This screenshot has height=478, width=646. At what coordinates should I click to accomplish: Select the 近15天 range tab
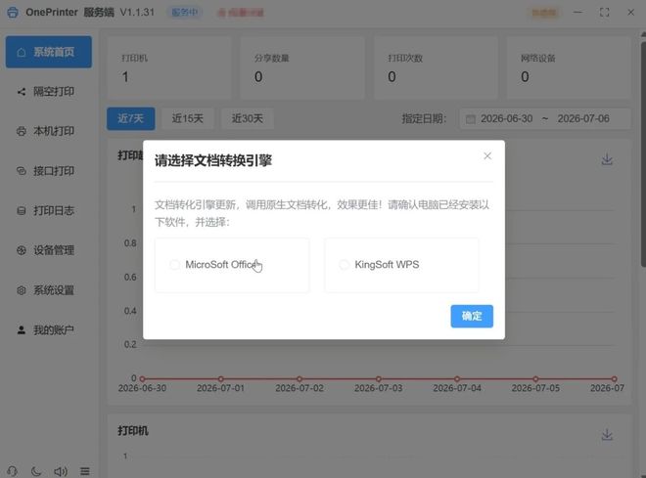(x=188, y=118)
